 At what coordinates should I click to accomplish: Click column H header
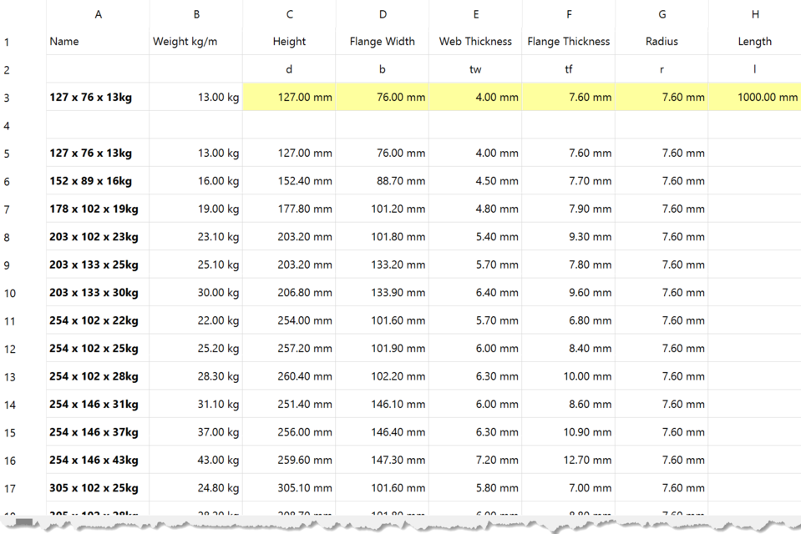[x=754, y=14]
